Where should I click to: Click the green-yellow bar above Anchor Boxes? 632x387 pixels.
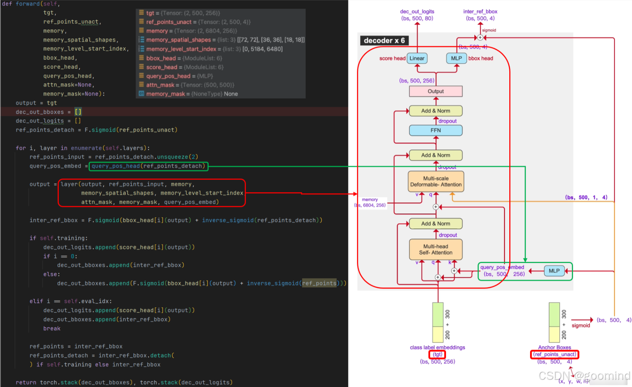pyautogui.click(x=554, y=322)
